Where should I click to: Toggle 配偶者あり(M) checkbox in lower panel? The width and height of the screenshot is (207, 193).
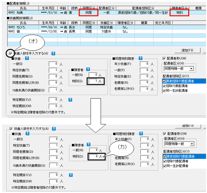click(x=165, y=134)
